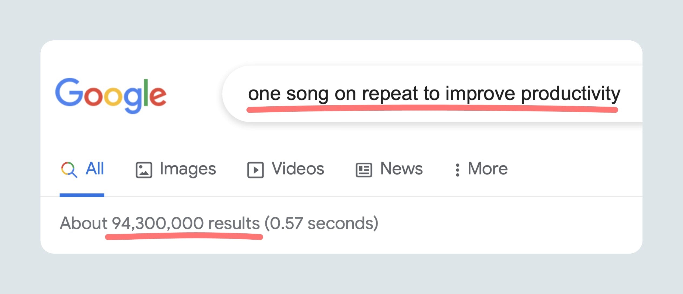Switch to the All results tab label
The image size is (683, 294).
(94, 169)
